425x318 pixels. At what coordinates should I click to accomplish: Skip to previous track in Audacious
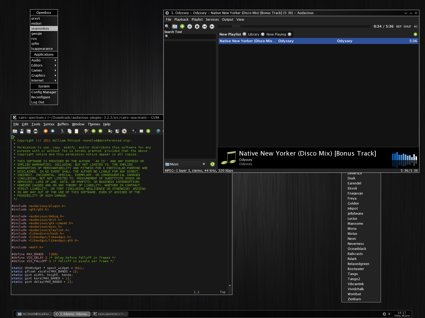click(x=205, y=26)
